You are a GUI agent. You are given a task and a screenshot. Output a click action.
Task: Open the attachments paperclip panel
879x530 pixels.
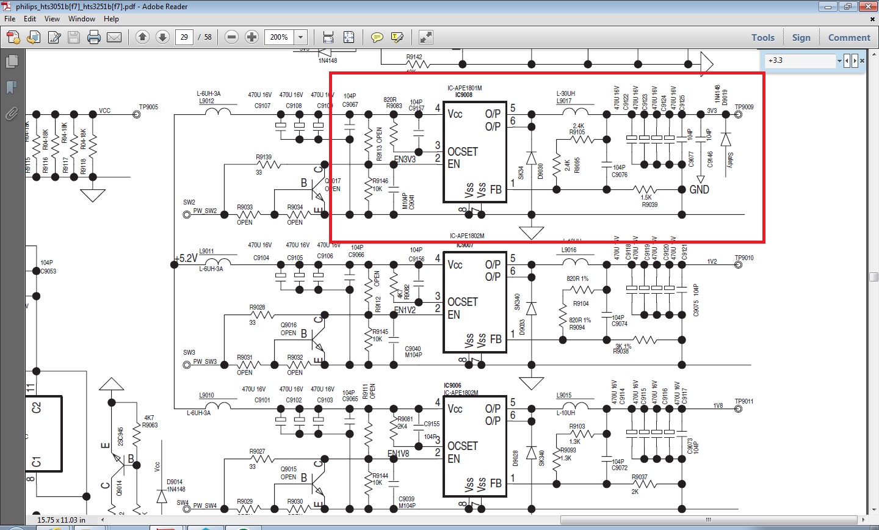pyautogui.click(x=11, y=114)
